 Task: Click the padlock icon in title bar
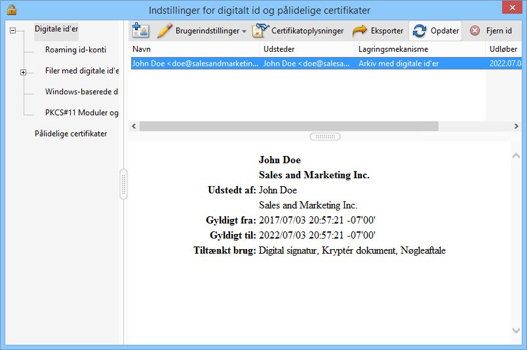12,10
